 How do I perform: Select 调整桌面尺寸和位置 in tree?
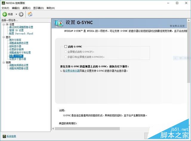[20, 52]
